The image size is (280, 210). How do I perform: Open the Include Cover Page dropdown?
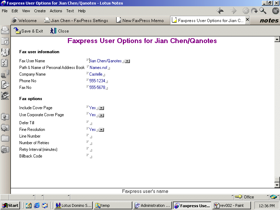pyautogui.click(x=101, y=108)
